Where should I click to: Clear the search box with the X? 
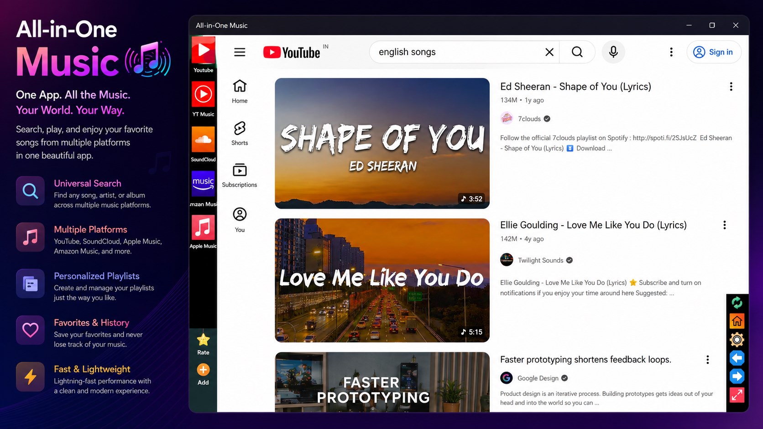point(549,52)
